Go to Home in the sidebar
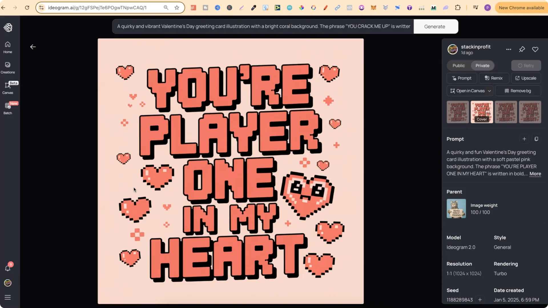Image resolution: width=548 pixels, height=308 pixels. [8, 47]
